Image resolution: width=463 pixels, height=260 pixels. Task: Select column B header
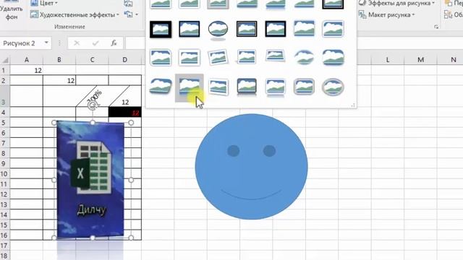point(59,60)
